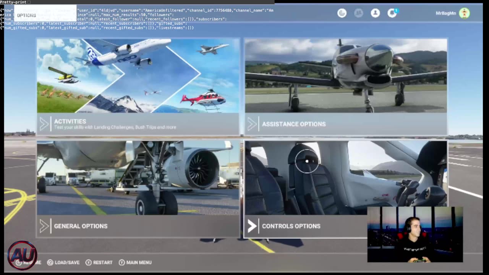The height and width of the screenshot is (275, 489).
Task: Click the circular Y icon beside Main Menu
Action: tap(122, 262)
